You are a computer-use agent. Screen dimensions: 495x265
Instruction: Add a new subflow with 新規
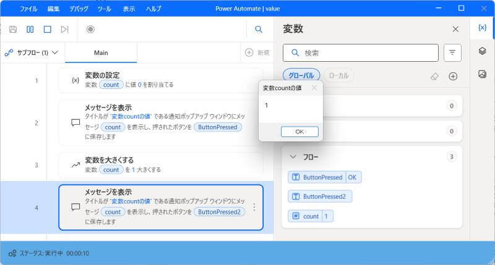(257, 53)
